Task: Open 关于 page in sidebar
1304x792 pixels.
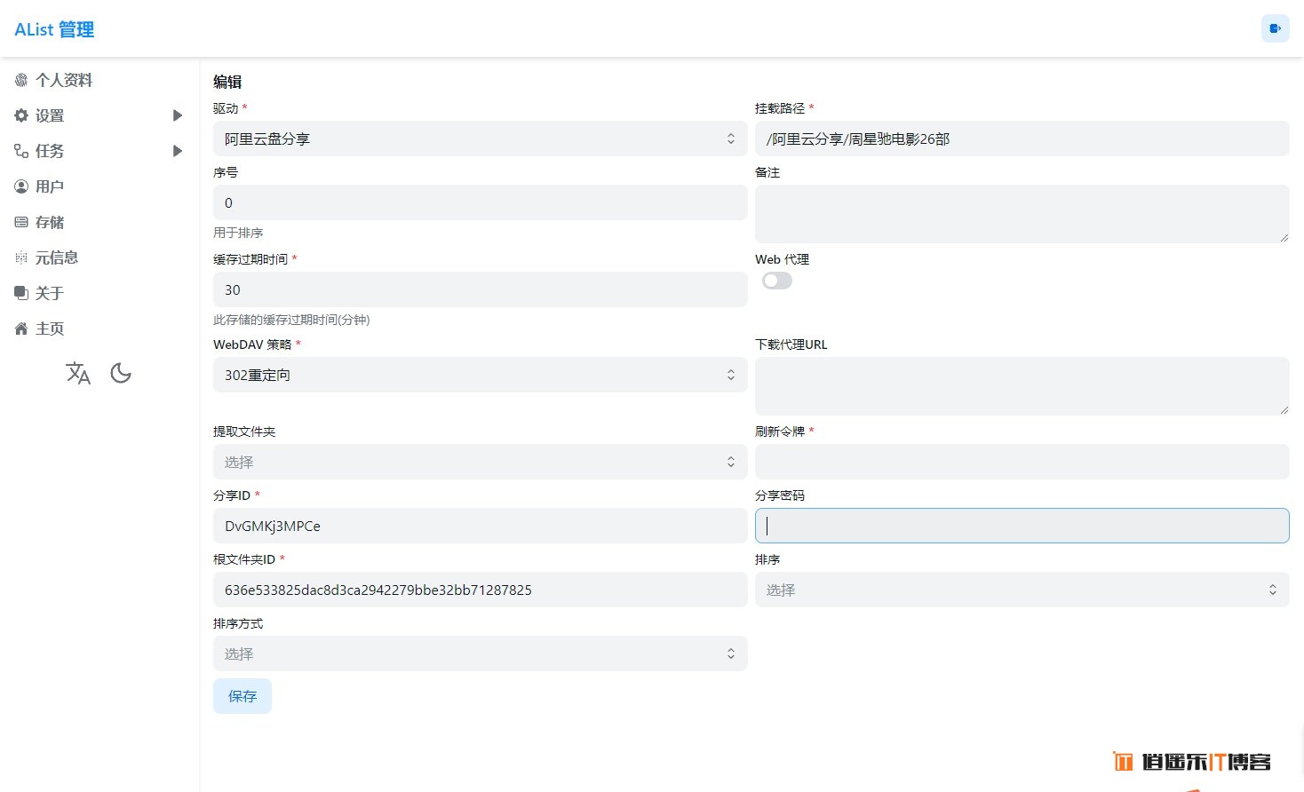Action: (x=50, y=293)
